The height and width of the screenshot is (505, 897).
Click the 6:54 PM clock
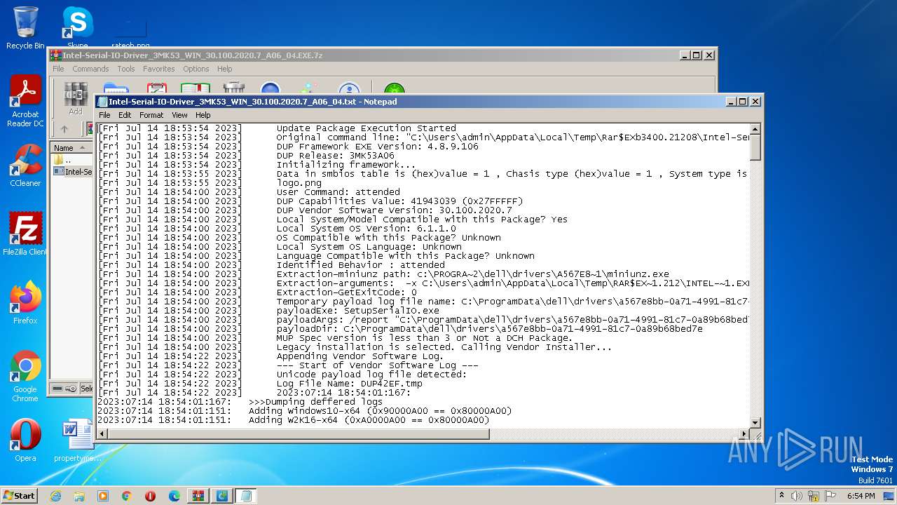861,496
